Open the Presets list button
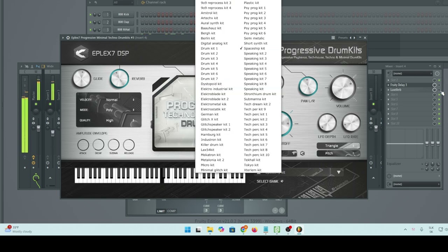448x252 pixels. 343,38
